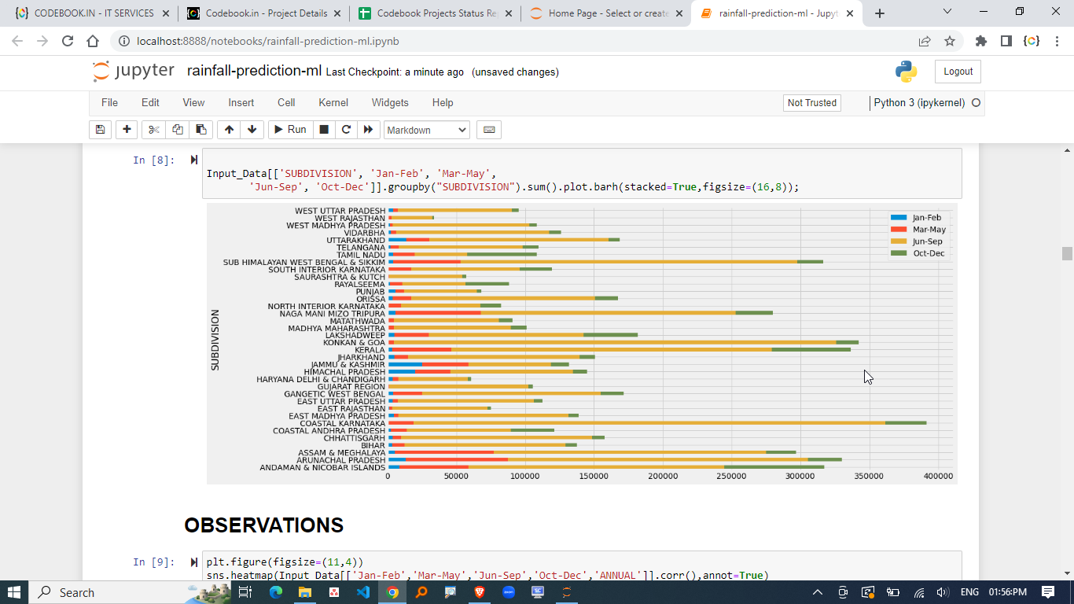1074x604 pixels.
Task: Go back in browser history
Action: (17, 41)
